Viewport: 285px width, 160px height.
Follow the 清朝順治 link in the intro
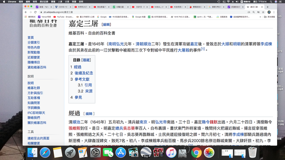click(x=143, y=44)
